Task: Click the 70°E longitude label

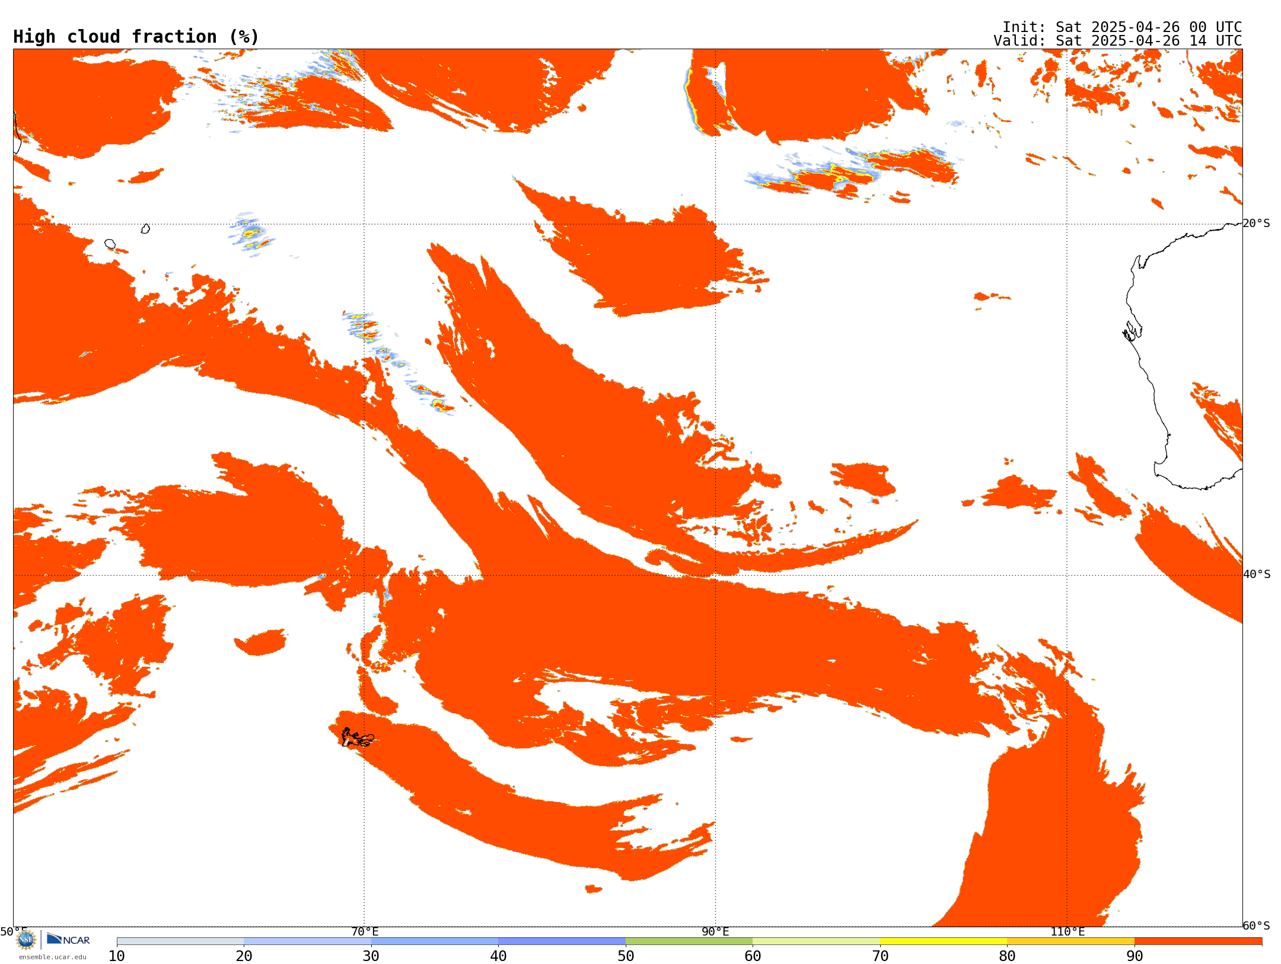Action: (x=365, y=932)
